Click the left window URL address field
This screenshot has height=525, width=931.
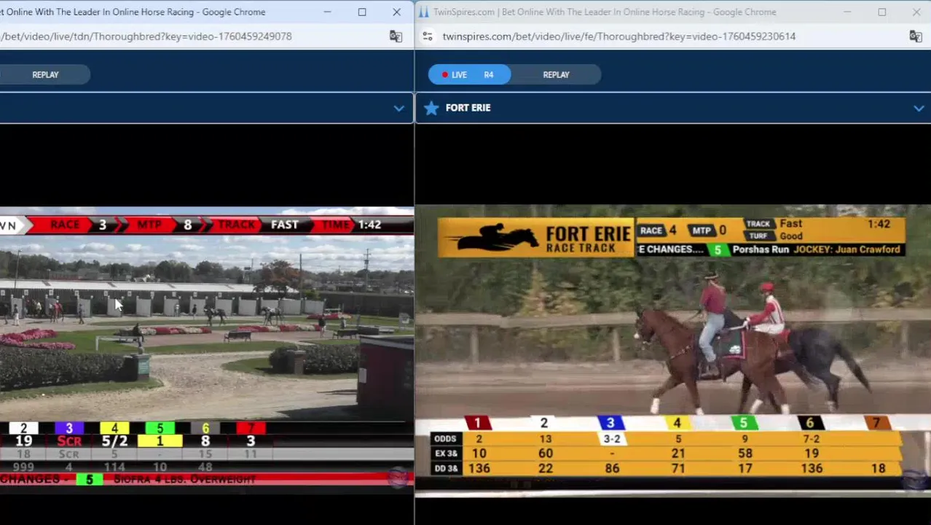point(146,36)
